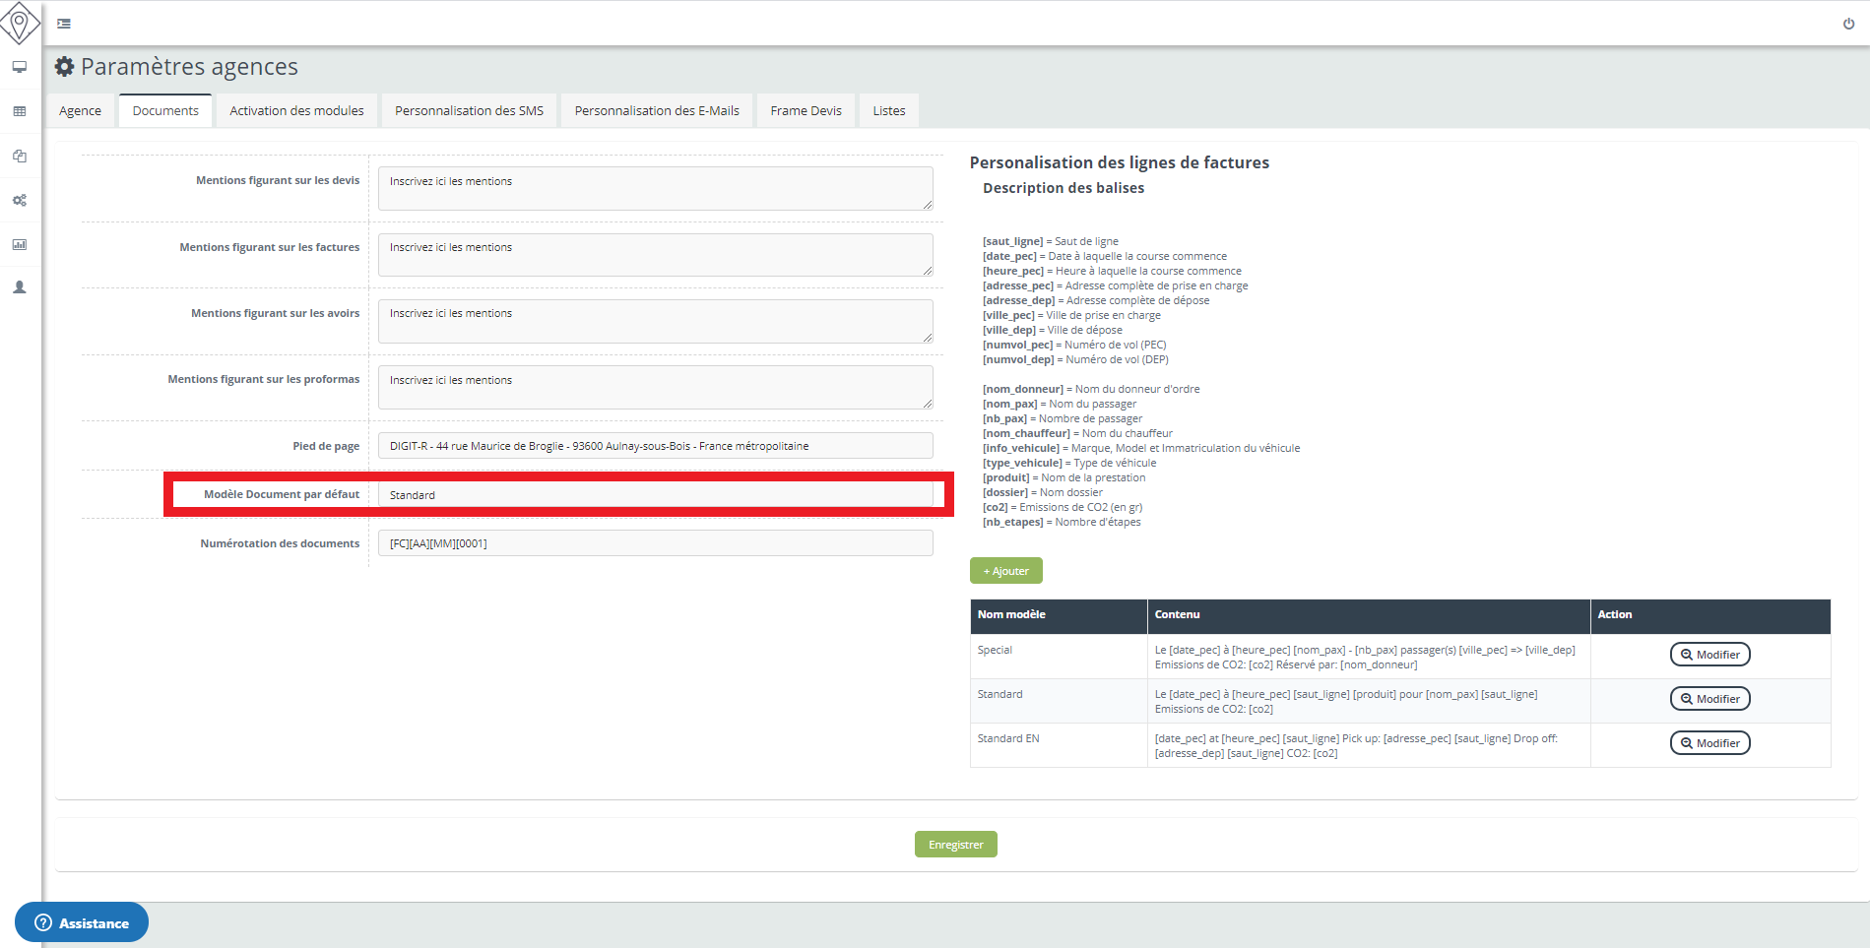
Task: Click the Pied de page input field
Action: point(655,446)
